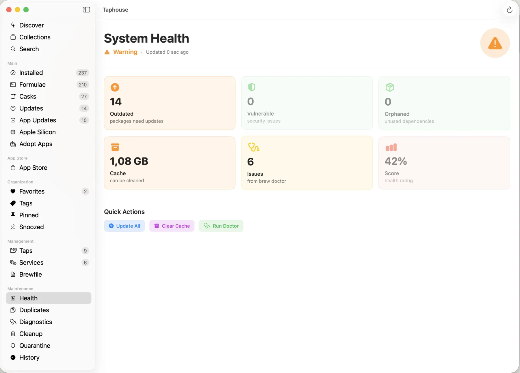Click the Update All button
This screenshot has height=373, width=520.
click(x=124, y=226)
